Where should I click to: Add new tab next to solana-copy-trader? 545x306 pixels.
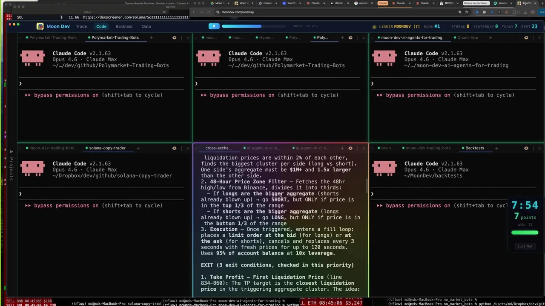coord(138,148)
